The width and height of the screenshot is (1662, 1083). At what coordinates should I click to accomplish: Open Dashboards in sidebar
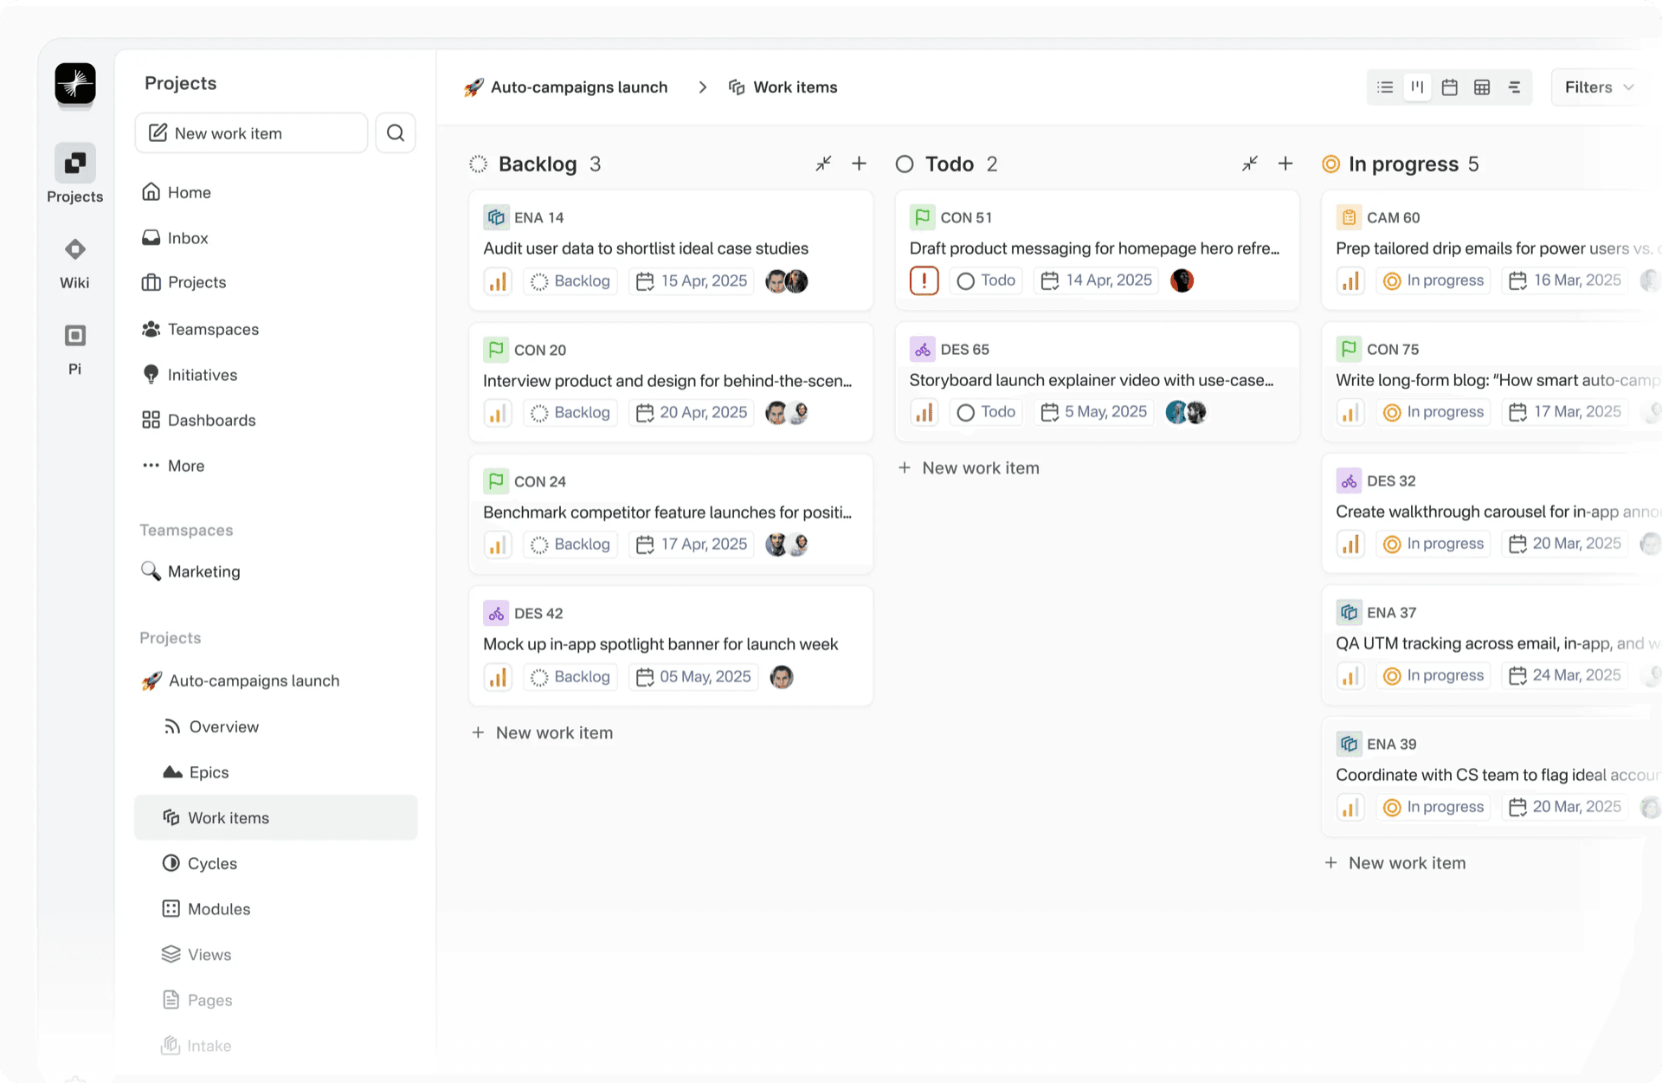(199, 420)
